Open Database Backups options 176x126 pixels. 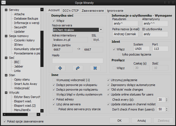pyautogui.click(x=26, y=19)
